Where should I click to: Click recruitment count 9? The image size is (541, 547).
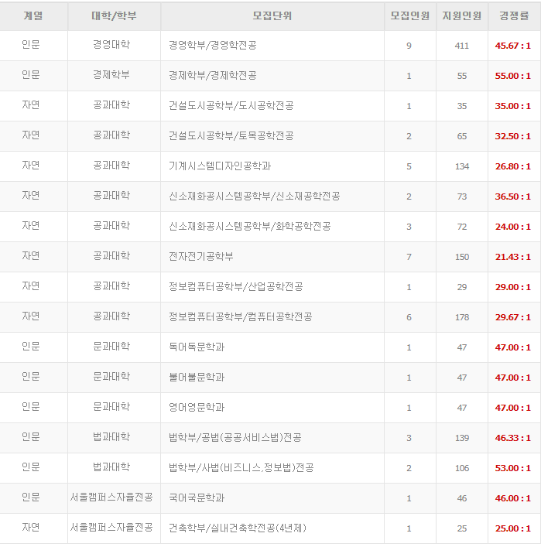(x=409, y=46)
